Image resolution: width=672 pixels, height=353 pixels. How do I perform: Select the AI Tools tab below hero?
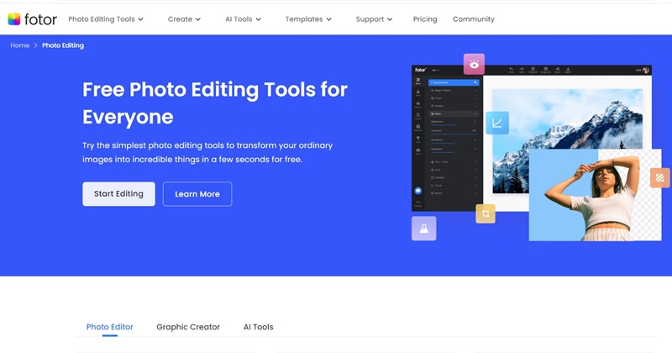pyautogui.click(x=258, y=327)
